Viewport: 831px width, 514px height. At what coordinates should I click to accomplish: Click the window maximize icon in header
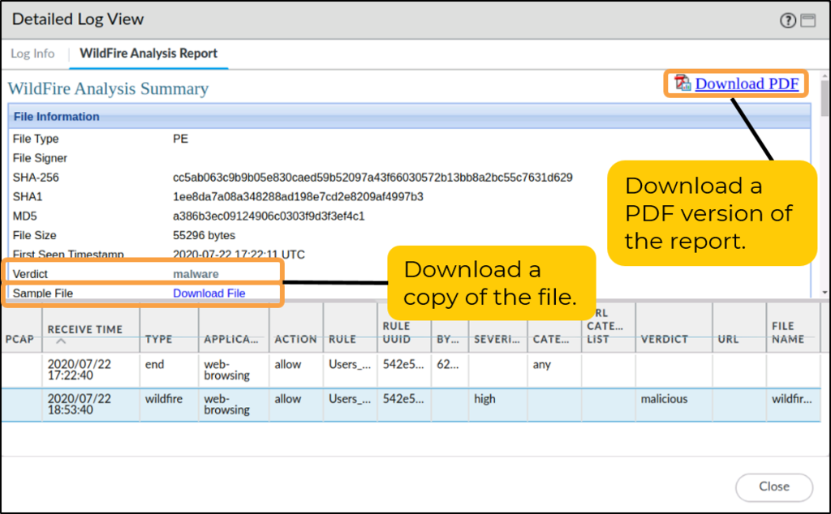(807, 20)
